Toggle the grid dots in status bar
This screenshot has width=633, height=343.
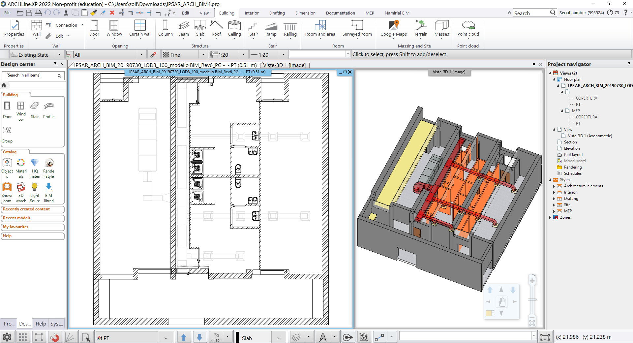tap(23, 337)
